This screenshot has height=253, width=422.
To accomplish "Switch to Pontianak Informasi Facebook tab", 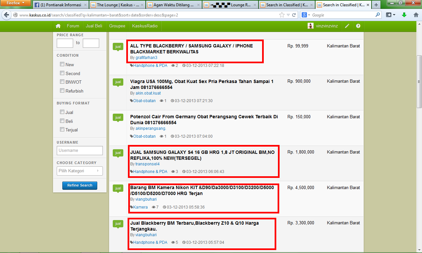I will 61,5.
